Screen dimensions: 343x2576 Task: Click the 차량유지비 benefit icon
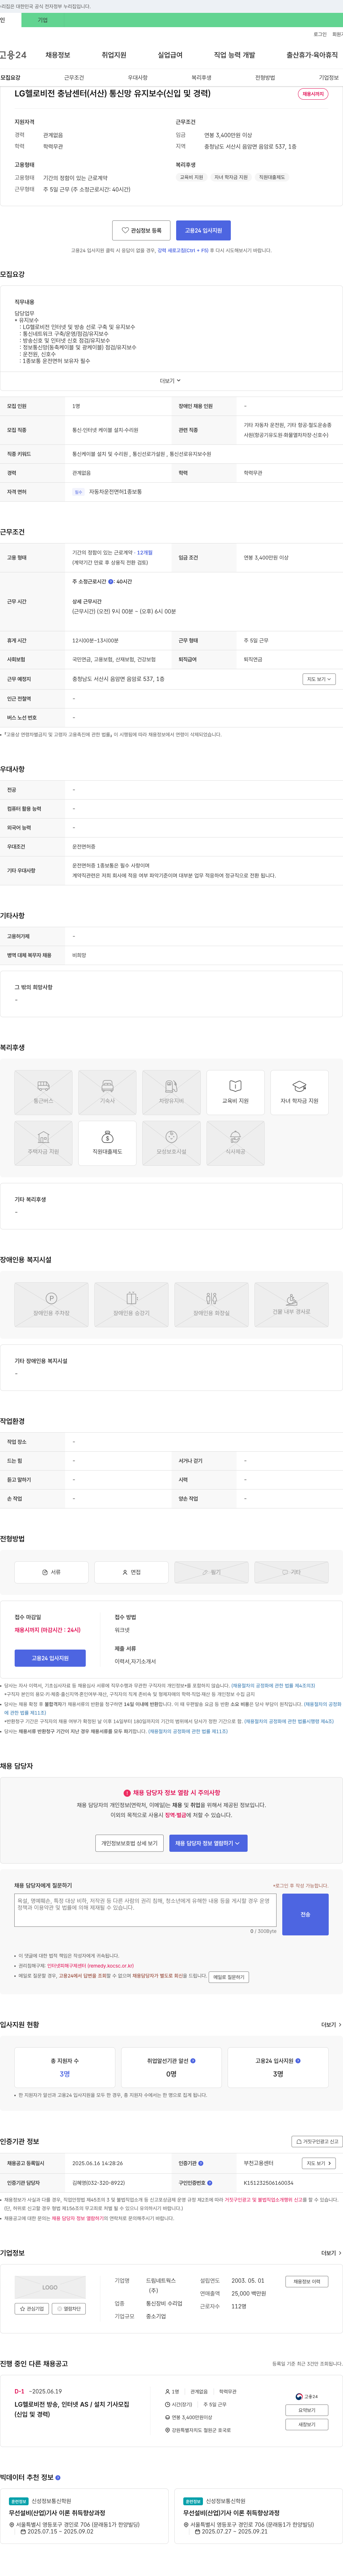[x=171, y=1092]
